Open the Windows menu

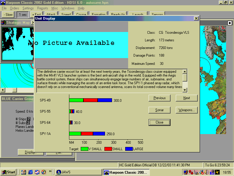click(x=68, y=8)
